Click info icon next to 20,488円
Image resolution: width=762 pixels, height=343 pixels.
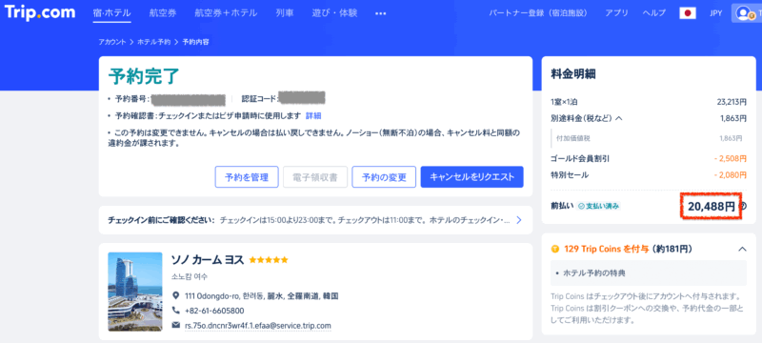(x=743, y=206)
